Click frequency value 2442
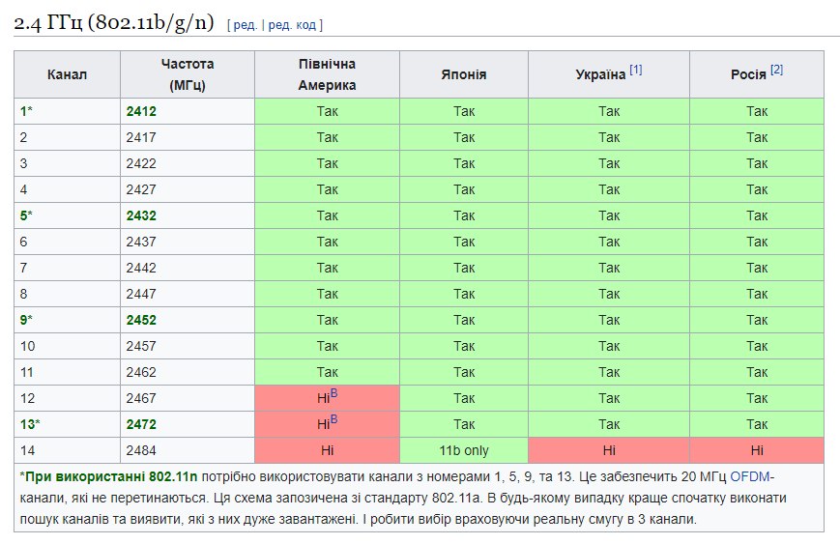 click(x=141, y=268)
